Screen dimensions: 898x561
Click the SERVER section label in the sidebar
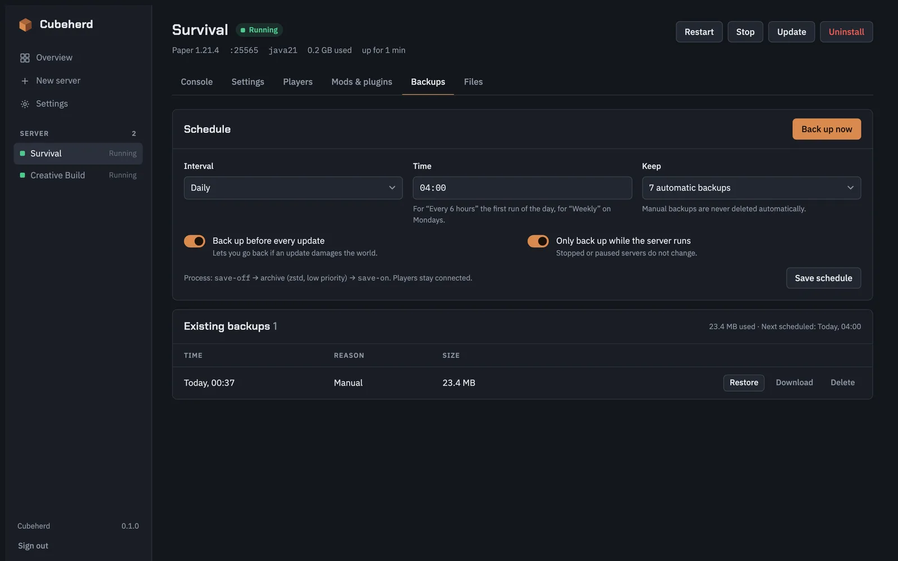pos(34,134)
